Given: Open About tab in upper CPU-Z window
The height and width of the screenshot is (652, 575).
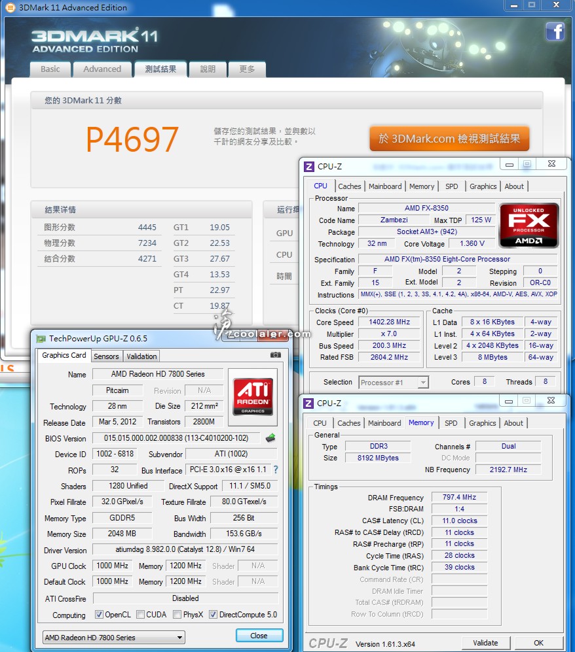Looking at the screenshot, I should point(514,186).
